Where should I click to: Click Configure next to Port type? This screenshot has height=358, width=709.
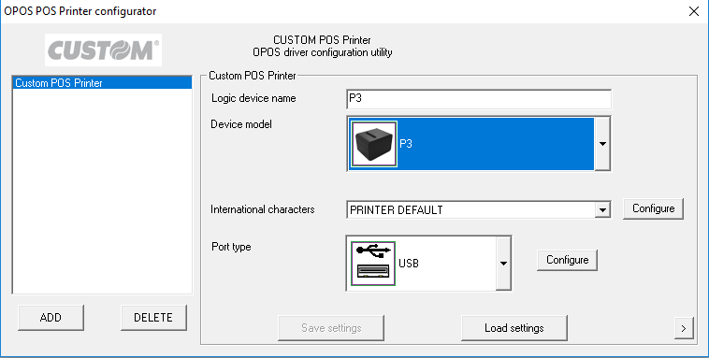(x=567, y=260)
